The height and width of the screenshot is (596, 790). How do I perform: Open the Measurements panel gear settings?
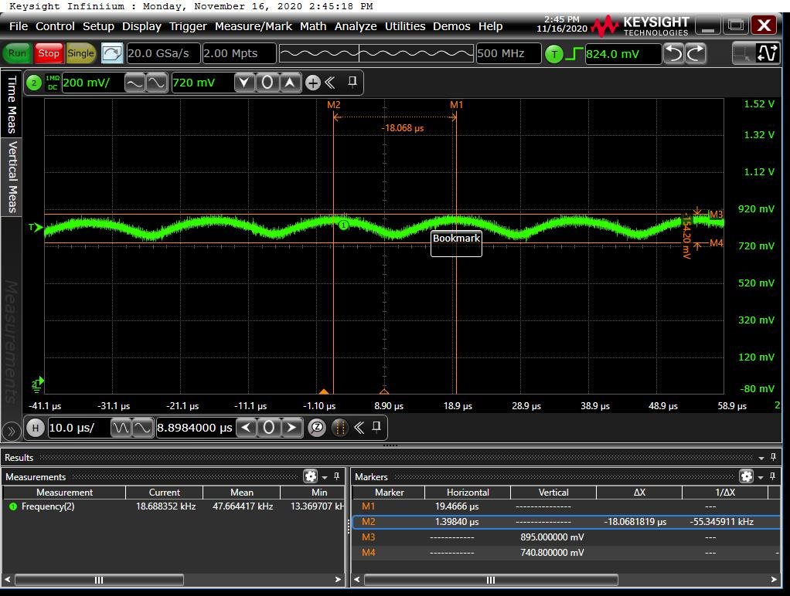tap(311, 476)
